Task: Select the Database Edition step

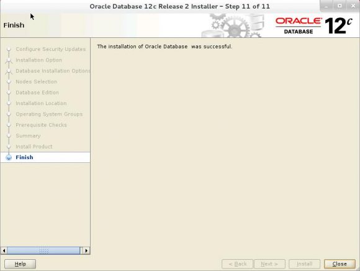Action: (x=37, y=93)
